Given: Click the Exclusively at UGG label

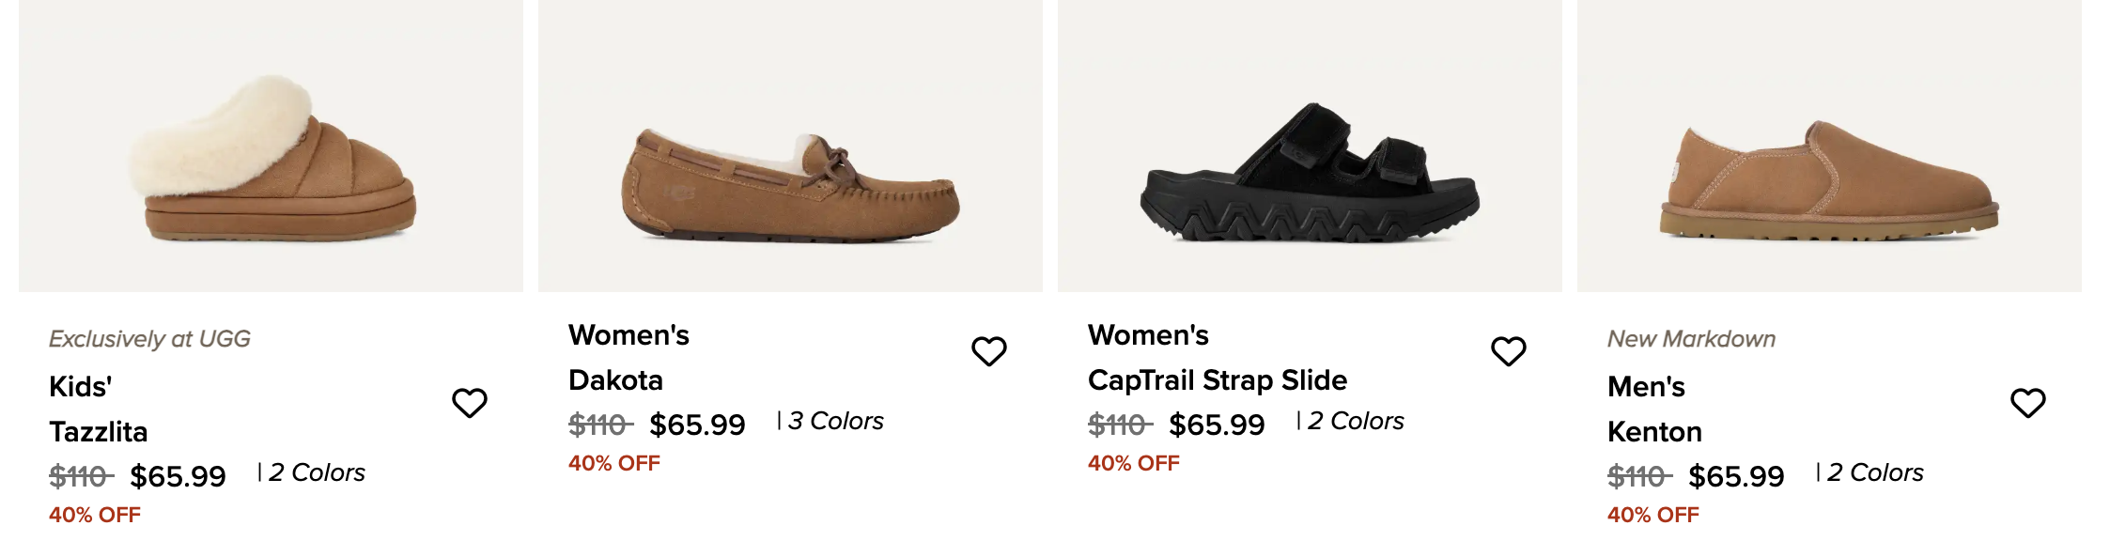Looking at the screenshot, I should coord(149,339).
